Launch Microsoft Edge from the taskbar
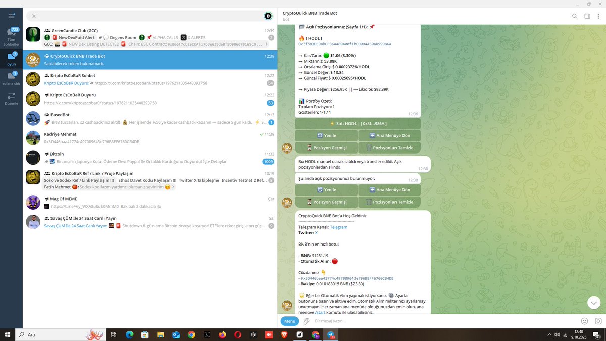Viewport: 606px width, 341px height. pos(129,334)
